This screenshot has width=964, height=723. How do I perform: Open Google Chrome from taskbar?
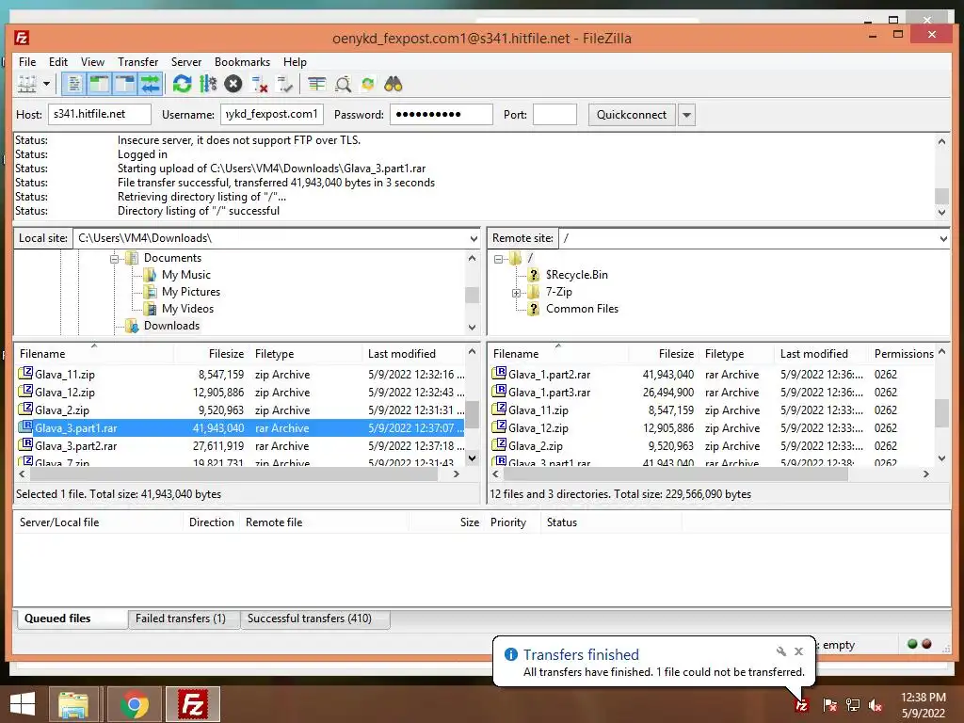pos(135,704)
